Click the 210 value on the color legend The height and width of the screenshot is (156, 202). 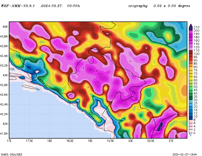click(x=196, y=27)
